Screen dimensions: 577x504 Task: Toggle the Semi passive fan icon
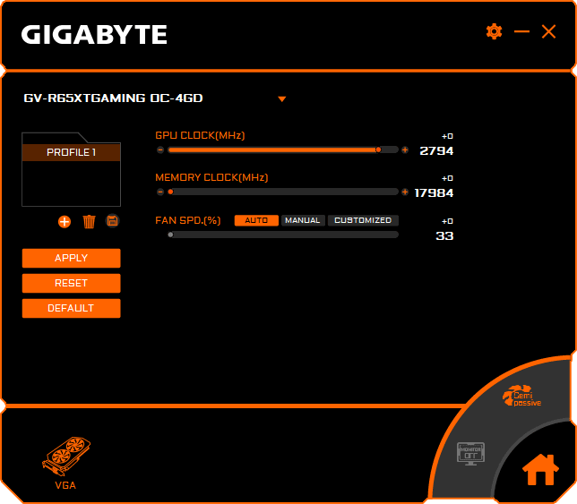(x=521, y=396)
